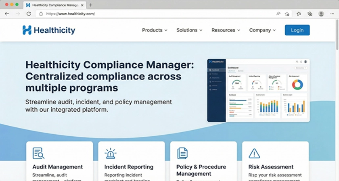Open the browser profile avatar icon
Image resolution: width=339 pixels, height=181 pixels.
pos(321,14)
